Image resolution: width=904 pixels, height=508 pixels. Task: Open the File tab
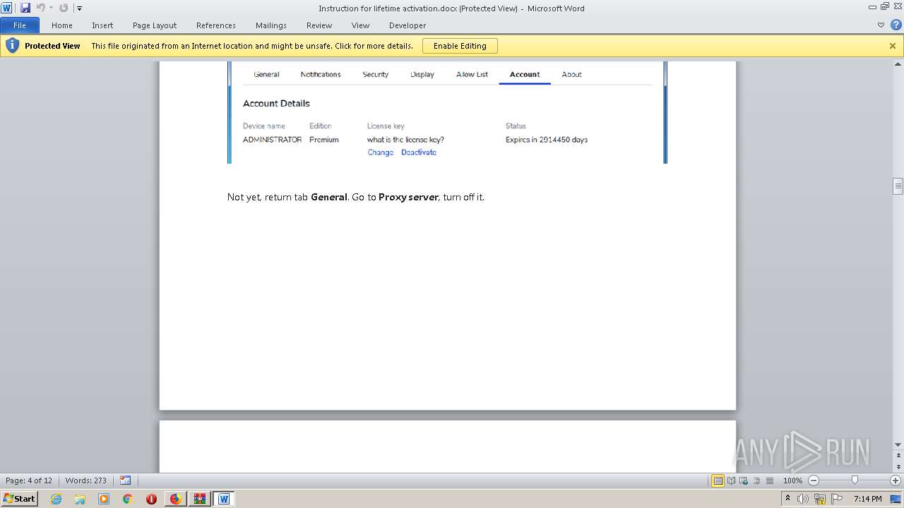pyautogui.click(x=20, y=25)
